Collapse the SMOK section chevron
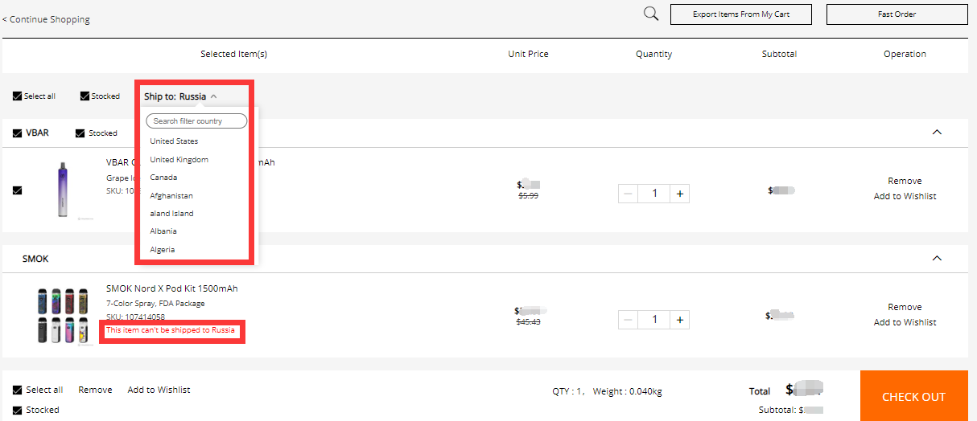Screen dimensions: 977x421 point(936,259)
